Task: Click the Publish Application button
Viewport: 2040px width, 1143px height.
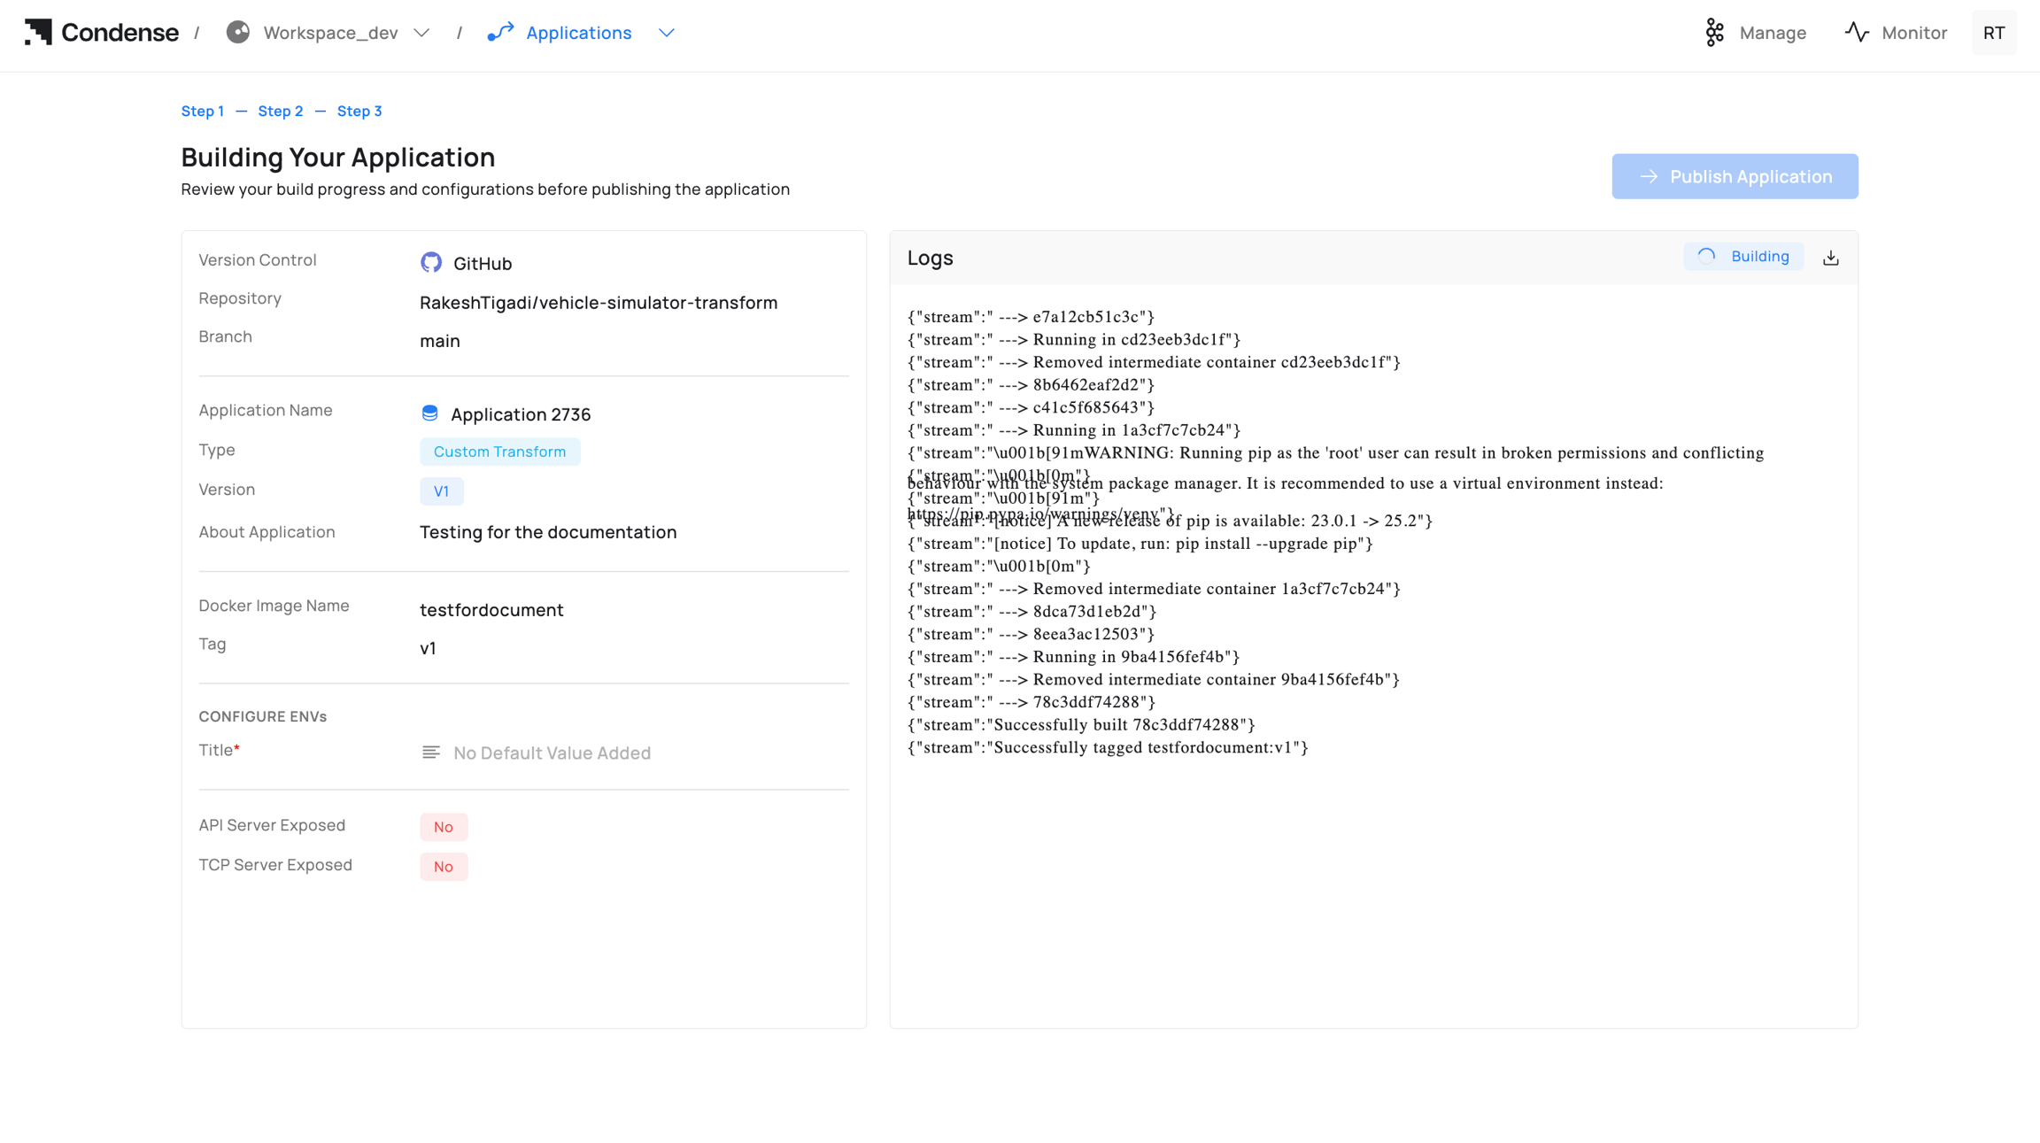Action: tap(1734, 176)
